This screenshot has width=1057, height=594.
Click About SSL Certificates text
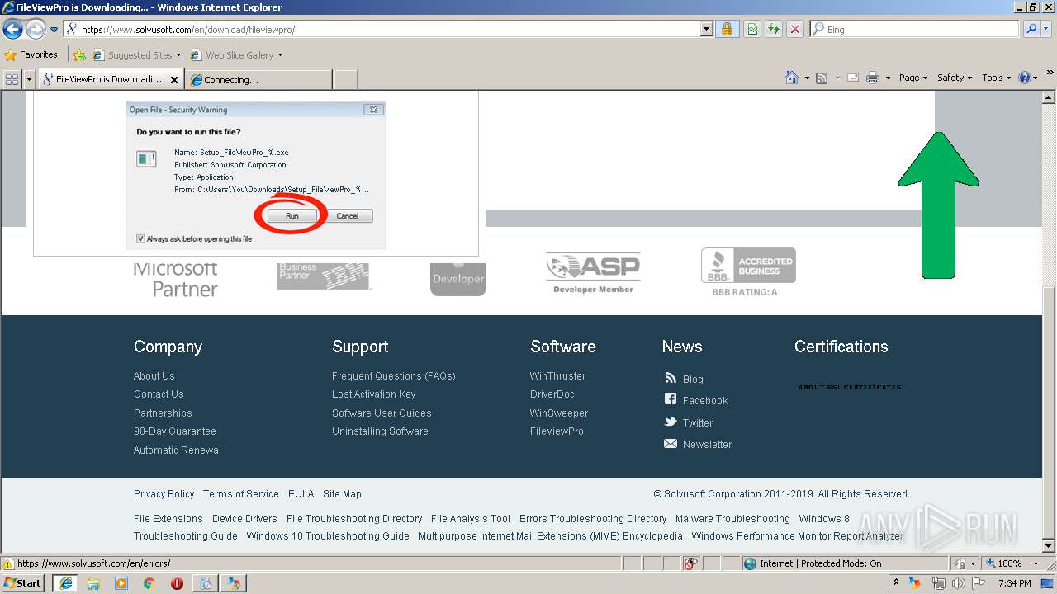(850, 387)
